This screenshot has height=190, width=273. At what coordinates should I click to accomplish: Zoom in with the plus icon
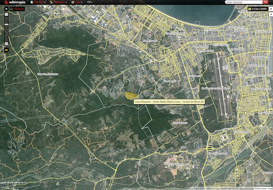6,14
